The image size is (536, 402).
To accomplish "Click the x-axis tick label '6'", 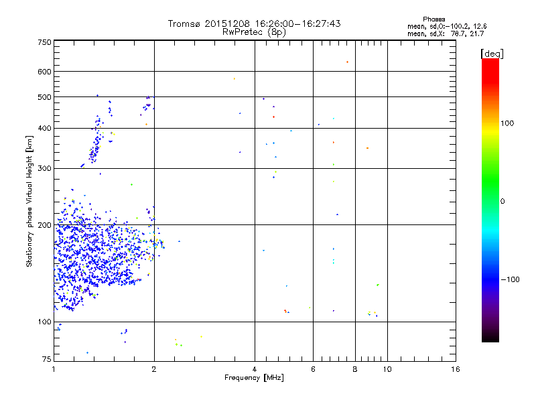I will [313, 369].
